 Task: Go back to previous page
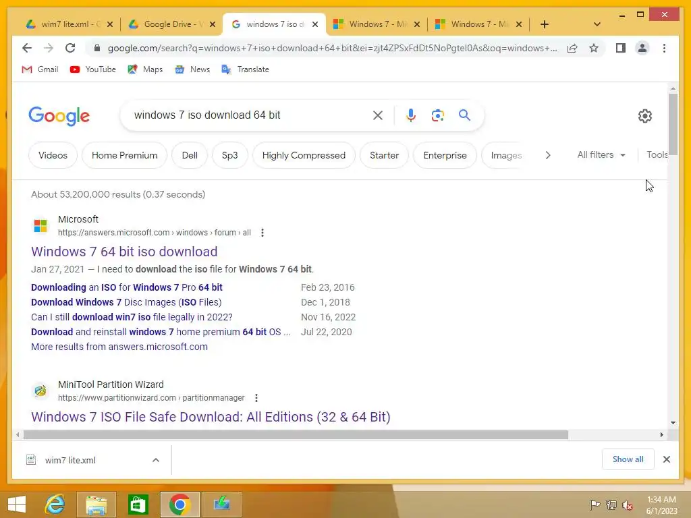coord(27,48)
